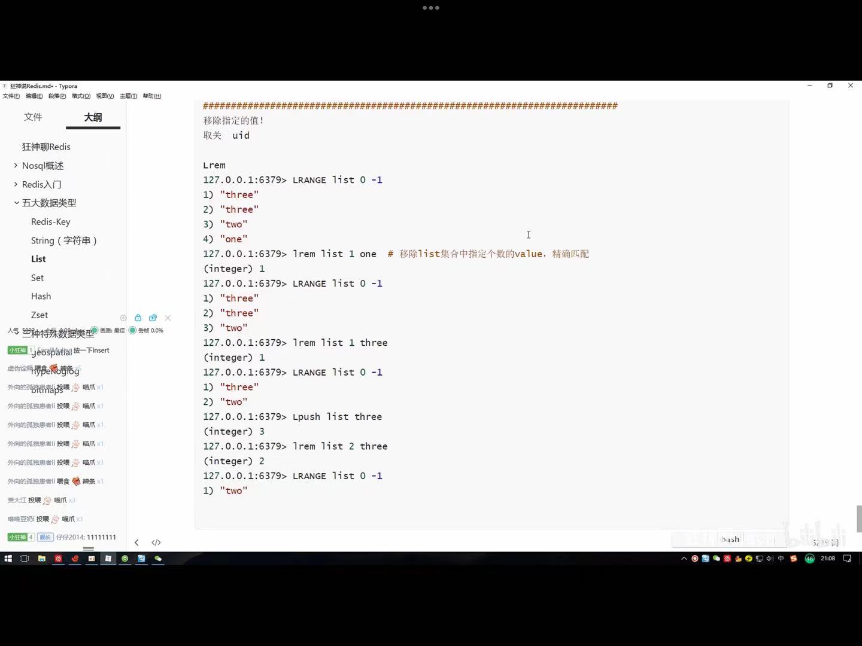The height and width of the screenshot is (646, 862).
Task: Select the List outline item
Action: [38, 259]
